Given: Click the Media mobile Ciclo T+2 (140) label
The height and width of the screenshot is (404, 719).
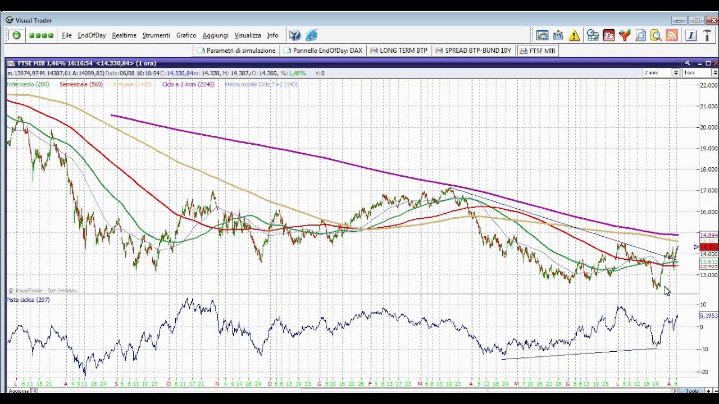Looking at the screenshot, I should coord(261,84).
